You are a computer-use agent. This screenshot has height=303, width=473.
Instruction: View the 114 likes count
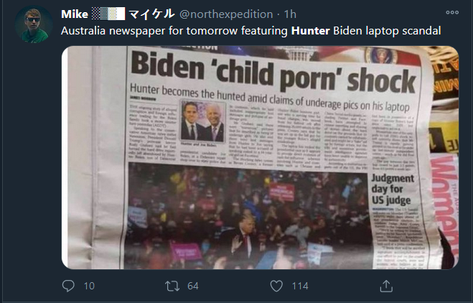click(300, 286)
